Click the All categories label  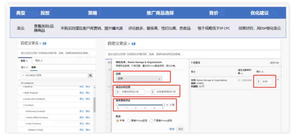(27, 83)
